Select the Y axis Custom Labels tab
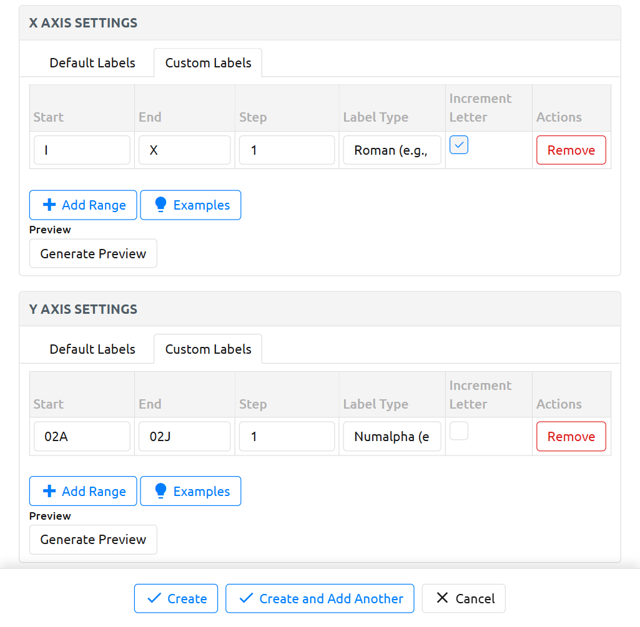This screenshot has width=640, height=627. (x=208, y=349)
